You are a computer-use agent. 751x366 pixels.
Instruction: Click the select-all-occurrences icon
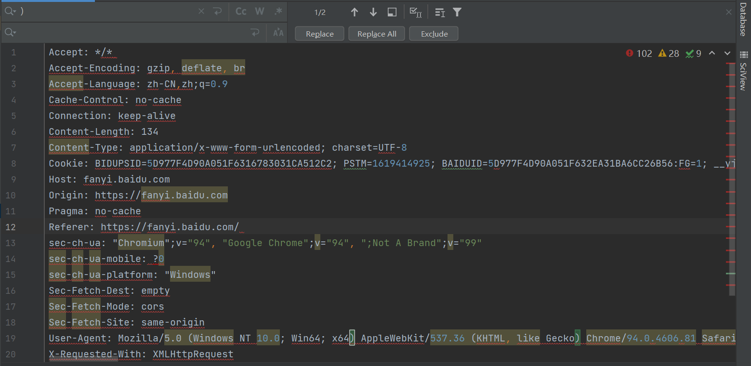pyautogui.click(x=415, y=12)
